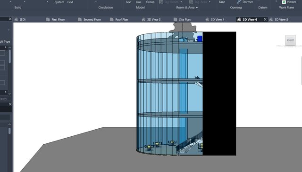
Task: Click the Datum panel label
Action: pos(263,8)
